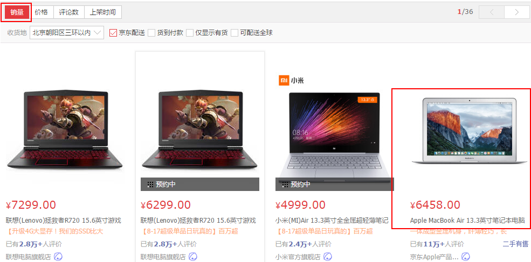531x262 pixels.
Task: Open chat icon next to 联想电脑旗舰店 first product
Action: click(x=58, y=257)
